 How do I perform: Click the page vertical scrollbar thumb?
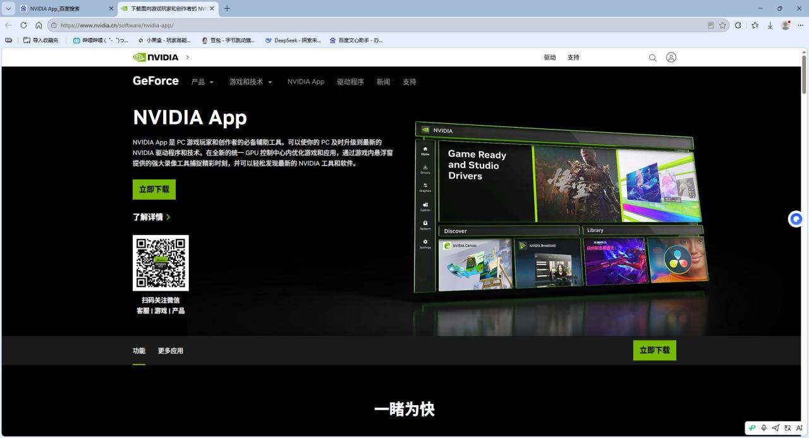pos(805,75)
